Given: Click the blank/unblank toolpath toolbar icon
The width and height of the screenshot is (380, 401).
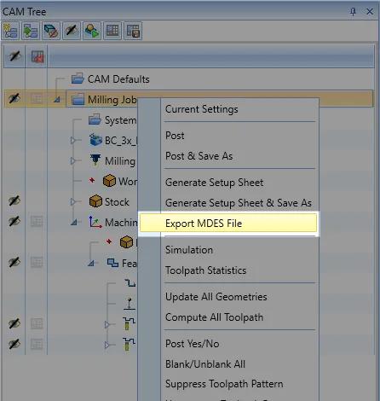Looking at the screenshot, I should 72,31.
